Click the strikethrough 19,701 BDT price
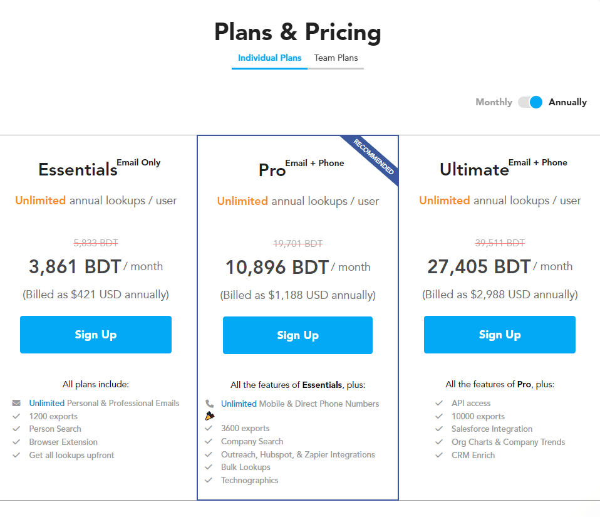 coord(297,243)
